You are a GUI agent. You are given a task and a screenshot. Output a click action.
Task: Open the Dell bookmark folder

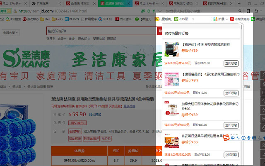tap(45, 19)
